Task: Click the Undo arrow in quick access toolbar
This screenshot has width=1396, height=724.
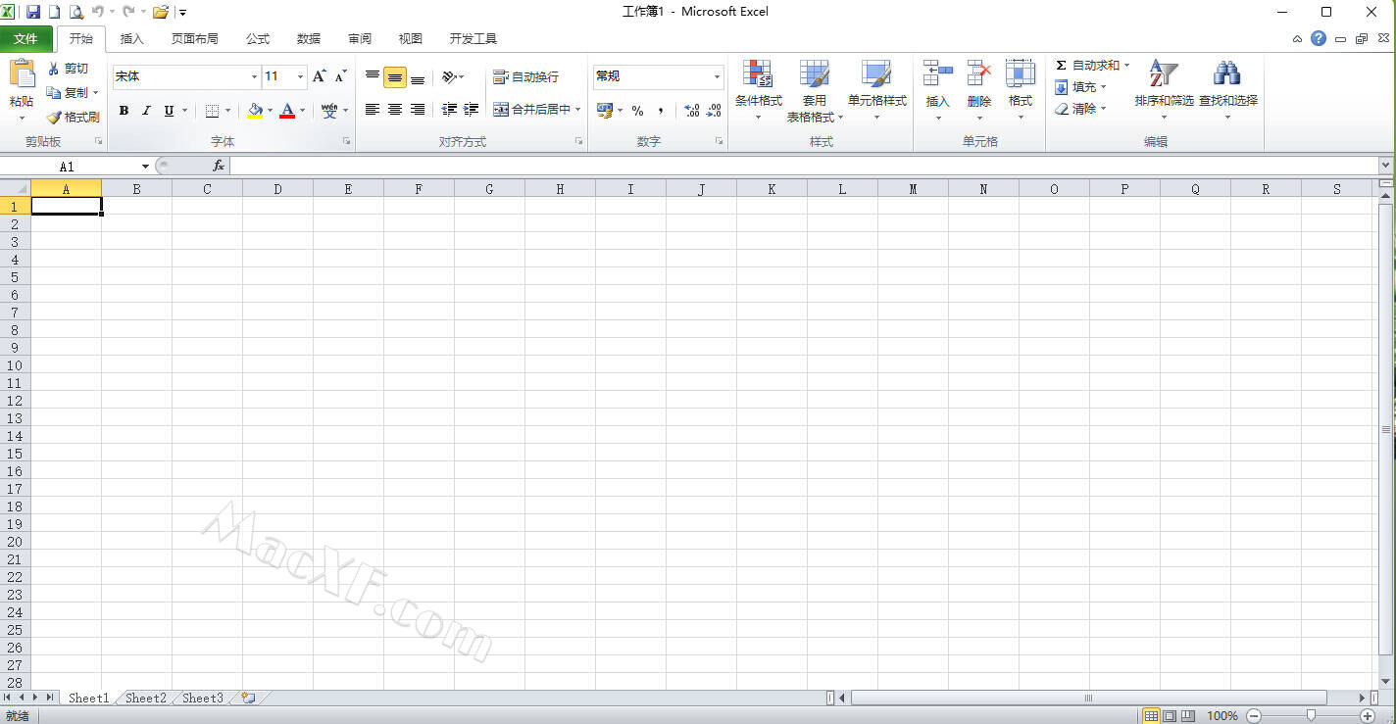Action: (x=97, y=12)
